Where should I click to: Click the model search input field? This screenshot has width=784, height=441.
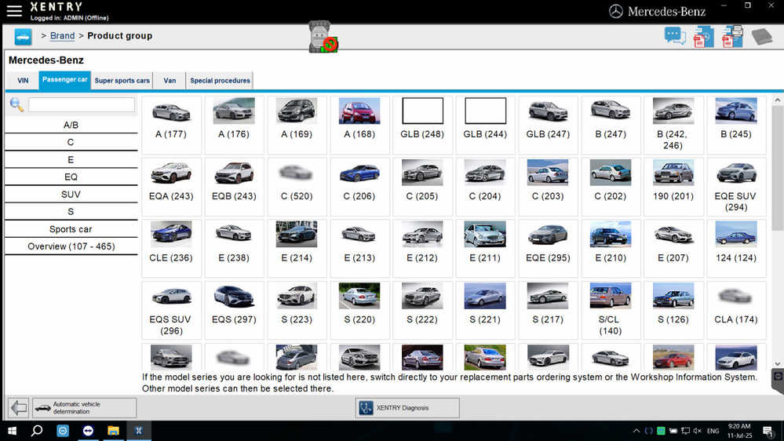tap(82, 104)
